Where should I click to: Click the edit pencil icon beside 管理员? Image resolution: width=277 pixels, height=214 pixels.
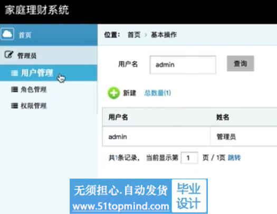coord(9,54)
